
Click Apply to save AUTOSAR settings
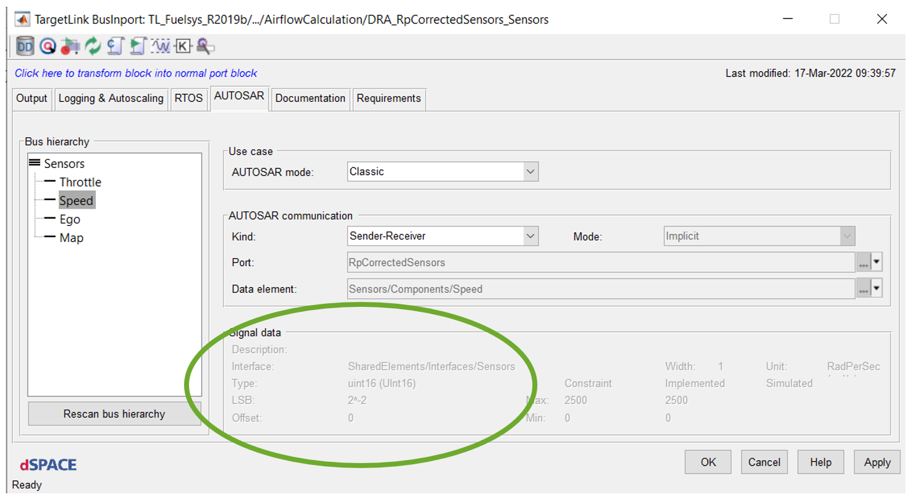point(877,462)
